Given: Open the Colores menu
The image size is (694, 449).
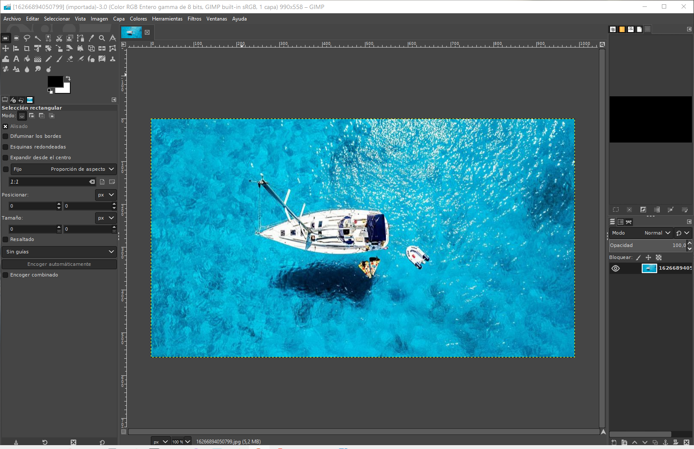Looking at the screenshot, I should coord(138,19).
